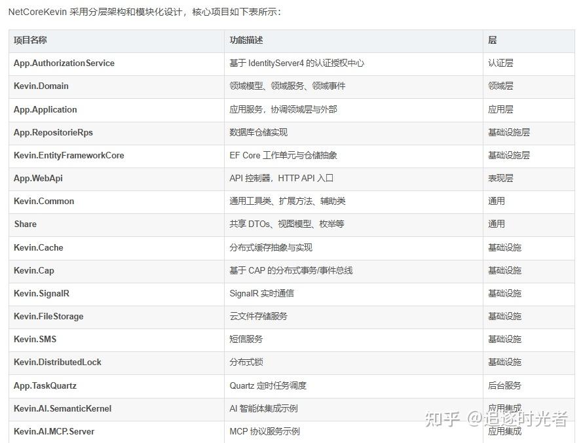The height and width of the screenshot is (443, 583).
Task: Click the 基于 CAP 的分布式事务/事件总线 description
Action: click(x=291, y=270)
